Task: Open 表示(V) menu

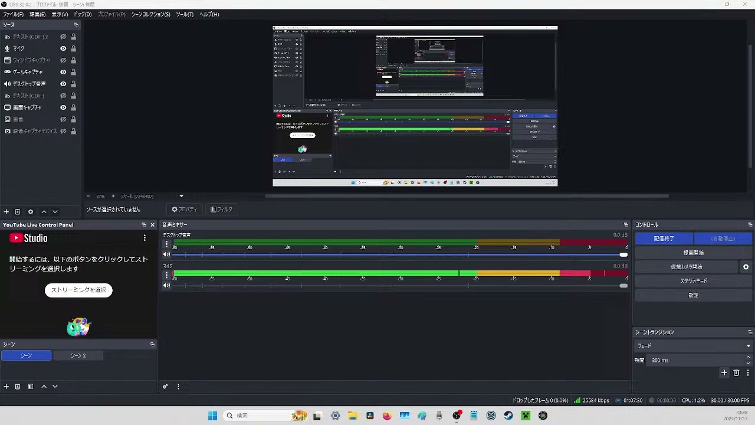Action: (60, 14)
